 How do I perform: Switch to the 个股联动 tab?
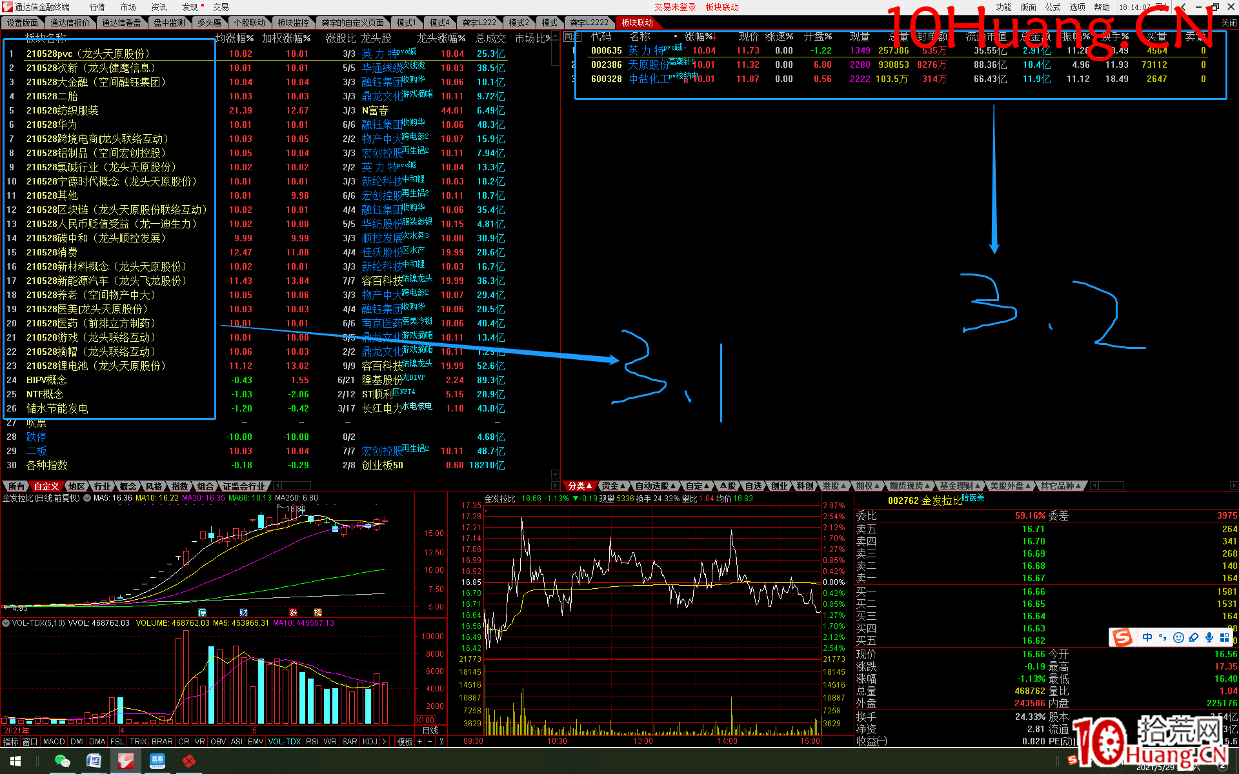(x=249, y=23)
